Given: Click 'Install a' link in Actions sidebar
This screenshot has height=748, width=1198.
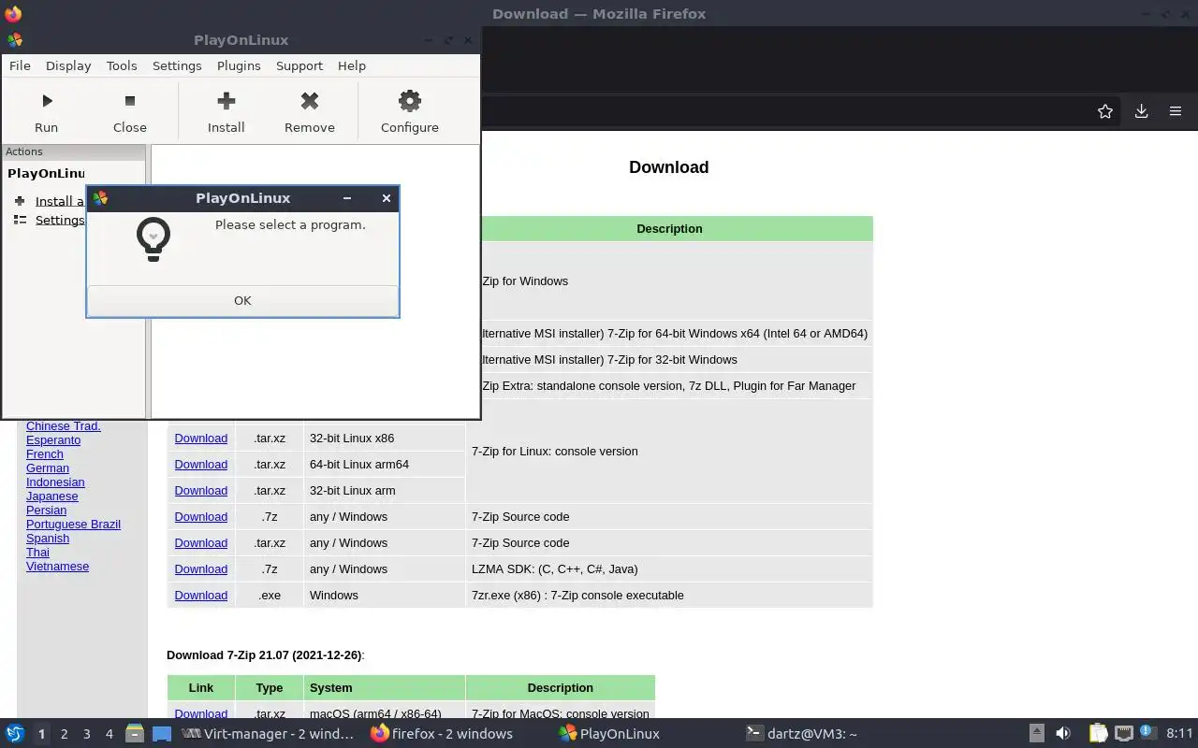Looking at the screenshot, I should [60, 201].
